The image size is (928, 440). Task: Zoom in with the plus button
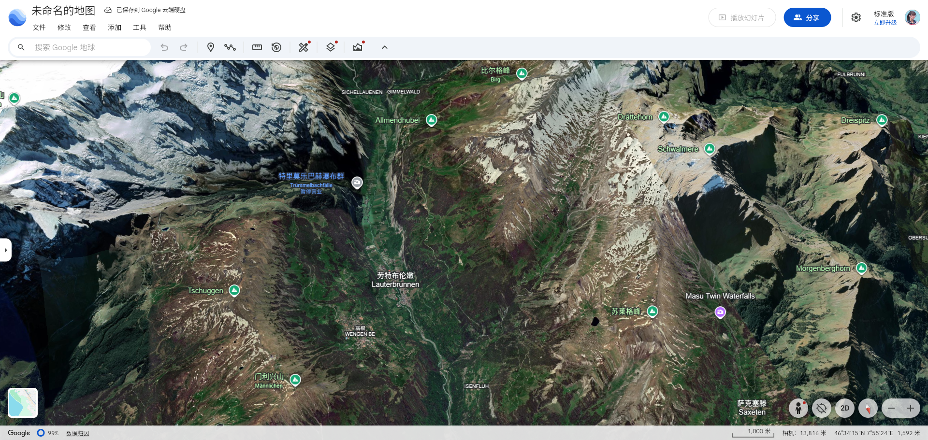pyautogui.click(x=910, y=408)
